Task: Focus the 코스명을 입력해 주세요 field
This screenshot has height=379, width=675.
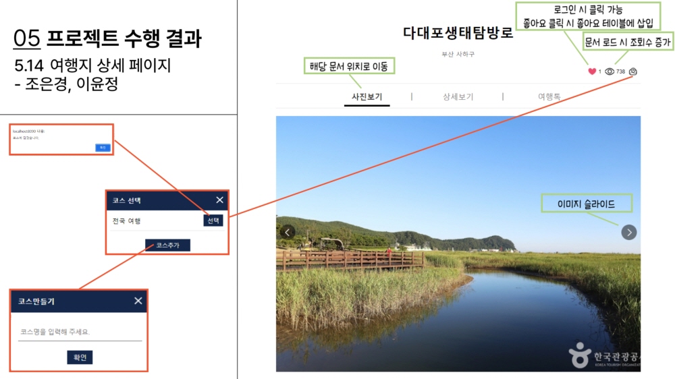Action: (80, 332)
